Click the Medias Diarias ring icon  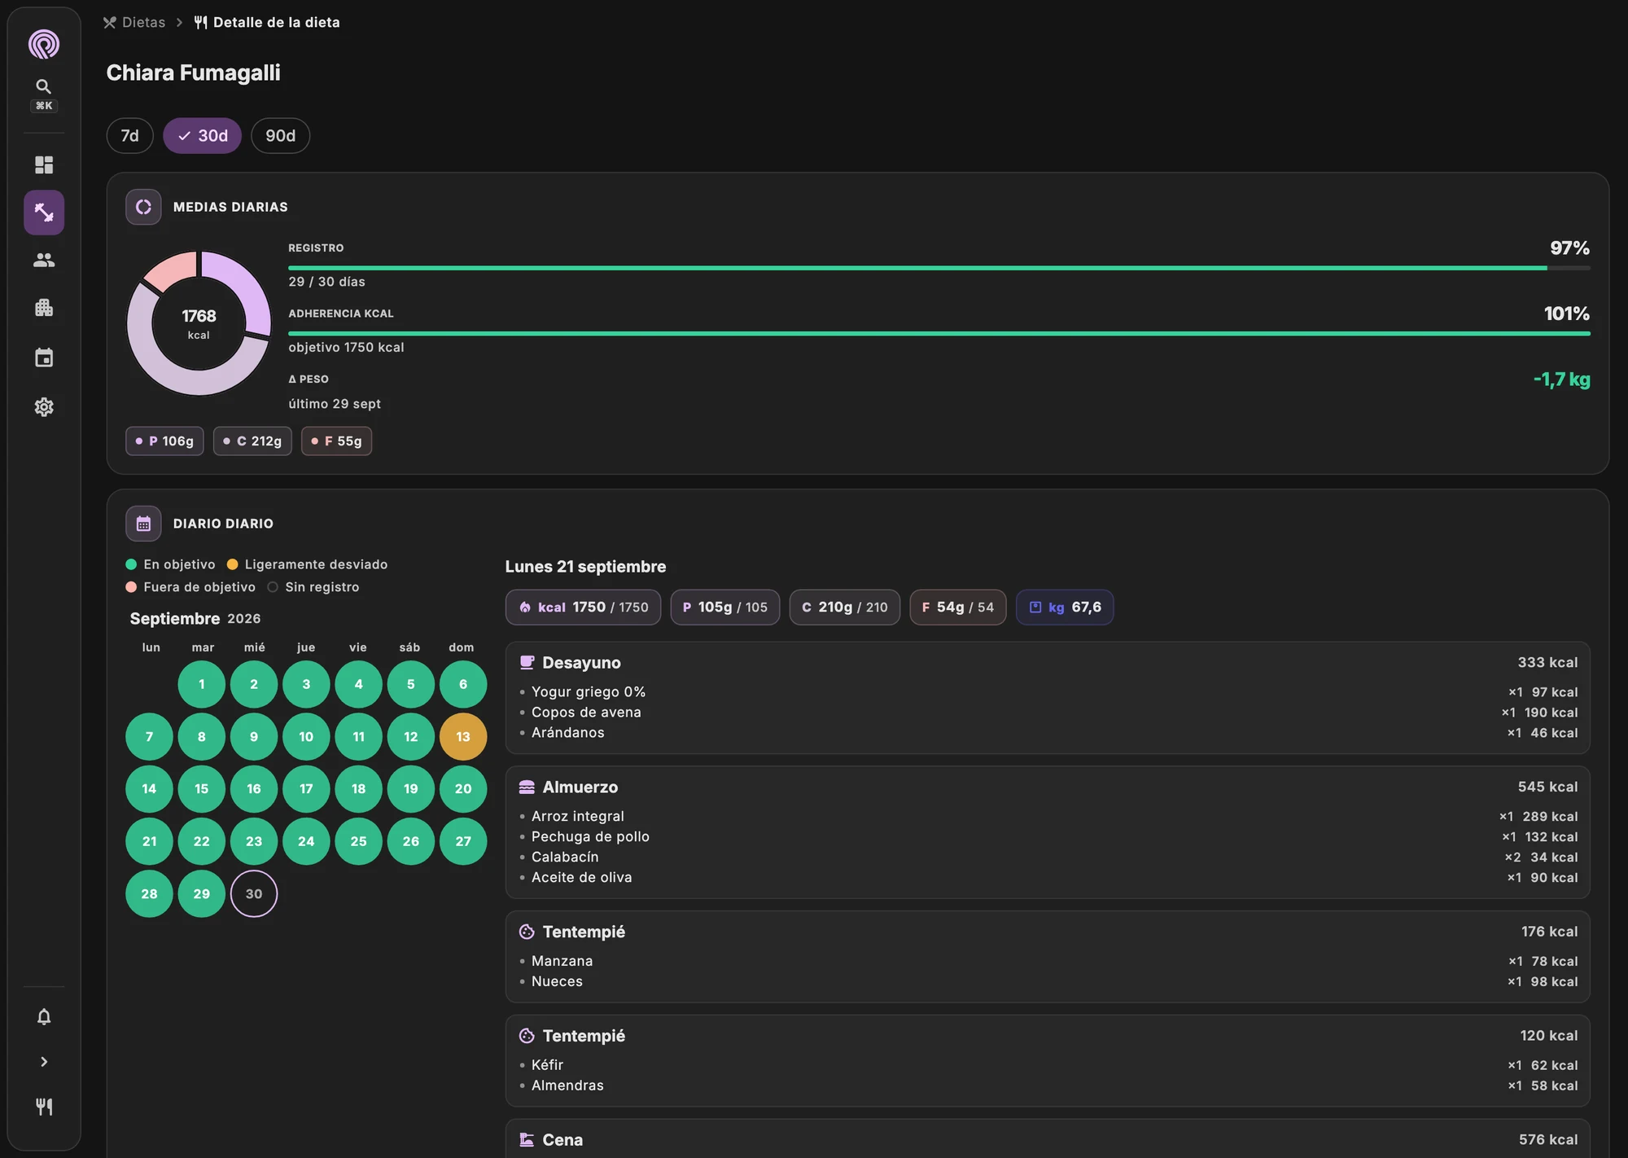tap(143, 207)
